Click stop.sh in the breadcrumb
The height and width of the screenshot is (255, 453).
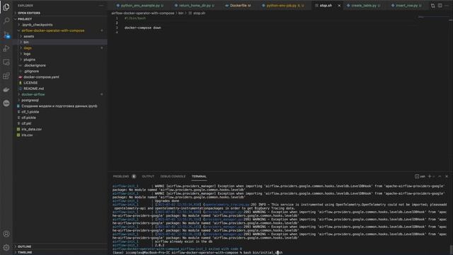click(199, 13)
